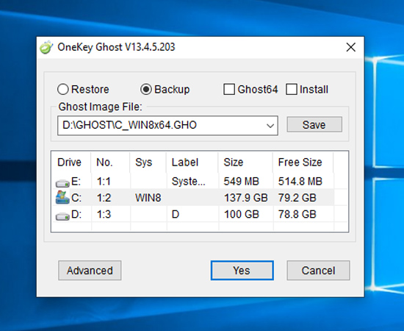404x331 pixels.
Task: Click the C: drive letter text
Action: (x=76, y=198)
